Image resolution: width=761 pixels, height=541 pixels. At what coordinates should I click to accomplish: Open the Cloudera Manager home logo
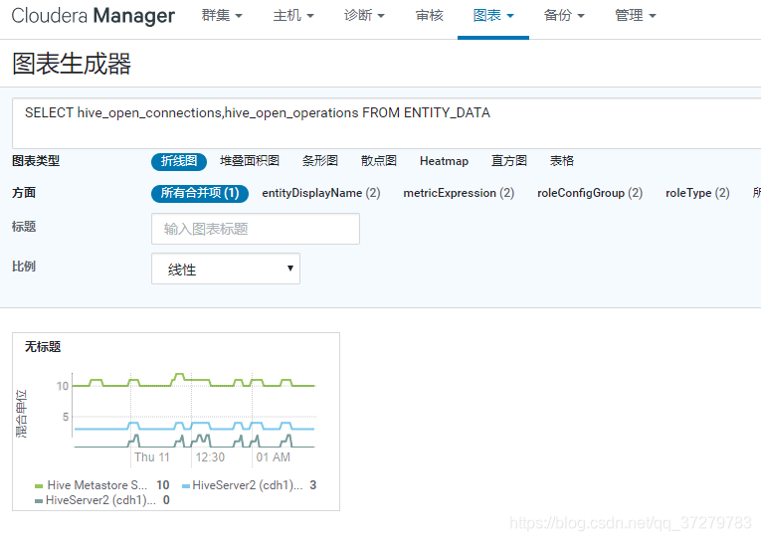[93, 16]
